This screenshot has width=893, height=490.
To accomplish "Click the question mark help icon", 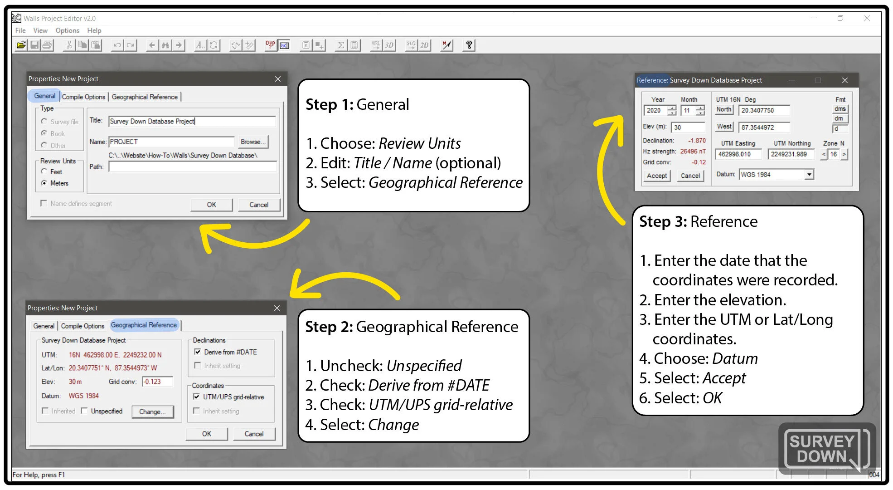I will click(x=469, y=45).
